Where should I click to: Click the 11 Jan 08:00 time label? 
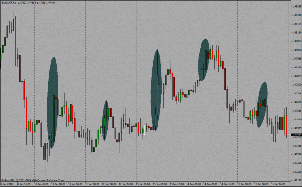coord(58,184)
